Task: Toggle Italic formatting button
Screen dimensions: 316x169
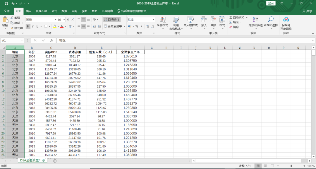Action: click(33, 26)
